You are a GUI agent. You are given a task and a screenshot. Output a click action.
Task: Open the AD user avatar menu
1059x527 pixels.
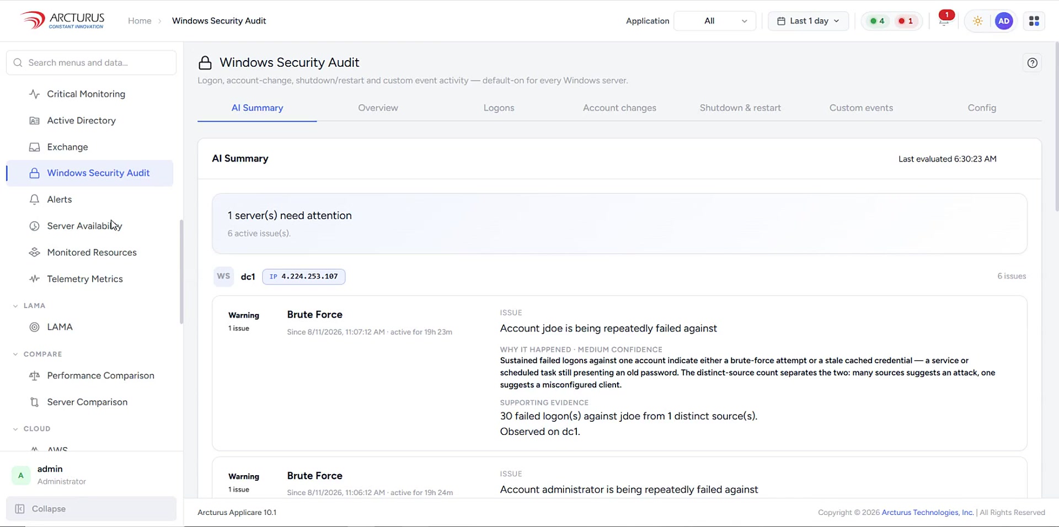click(x=1004, y=21)
